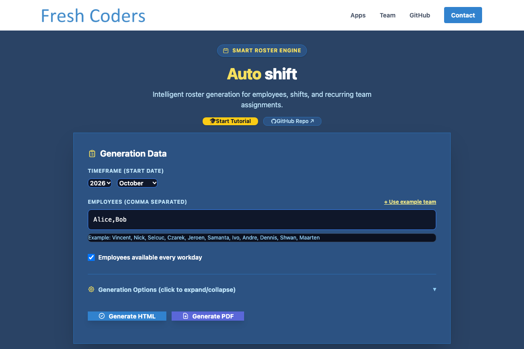Click the clipboard icon beside Generation Data
The height and width of the screenshot is (349, 524).
(x=92, y=154)
